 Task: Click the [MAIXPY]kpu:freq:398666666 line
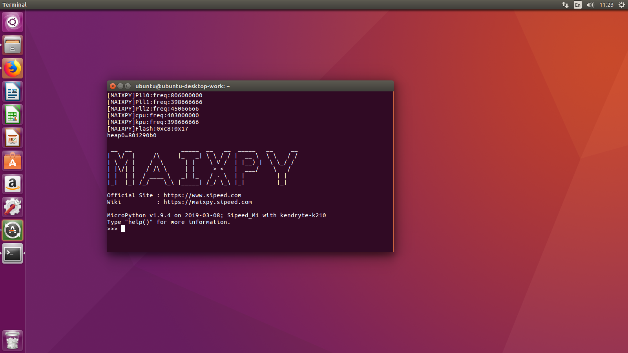[153, 122]
